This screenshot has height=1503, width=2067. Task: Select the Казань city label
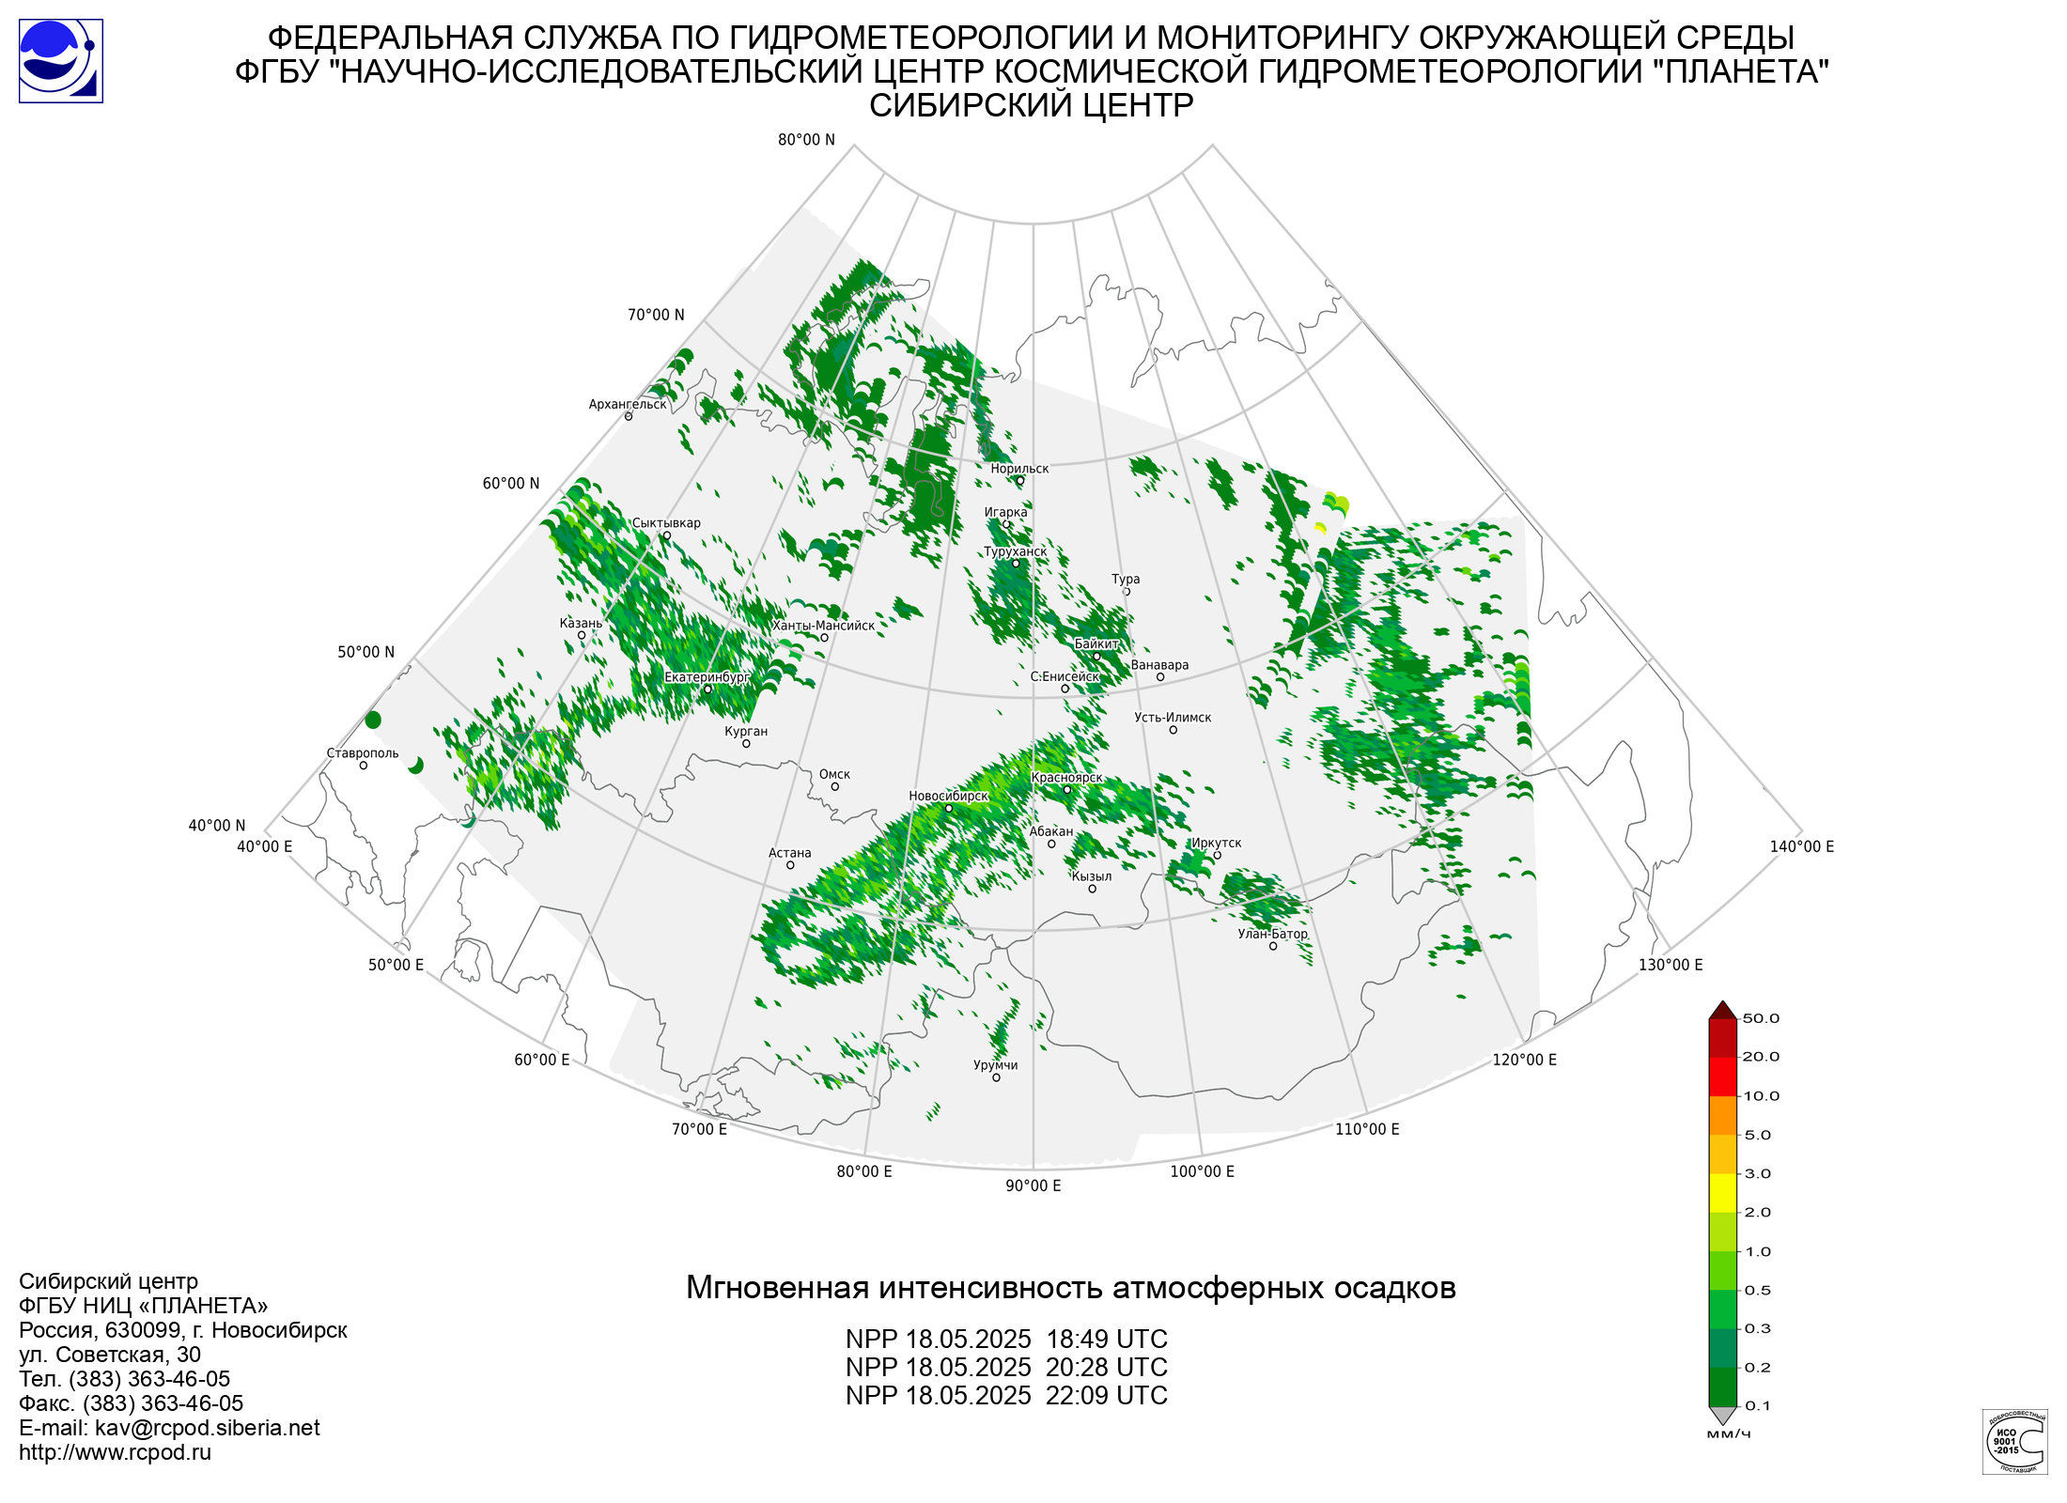coord(581,623)
